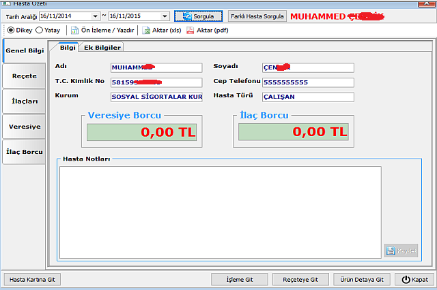Viewport: 437px width, 290px height.
Task: Select the Dikey orientation radio
Action: (x=10, y=31)
